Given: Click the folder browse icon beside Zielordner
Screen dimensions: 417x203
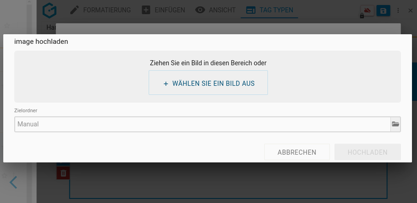Looking at the screenshot, I should click(395, 124).
